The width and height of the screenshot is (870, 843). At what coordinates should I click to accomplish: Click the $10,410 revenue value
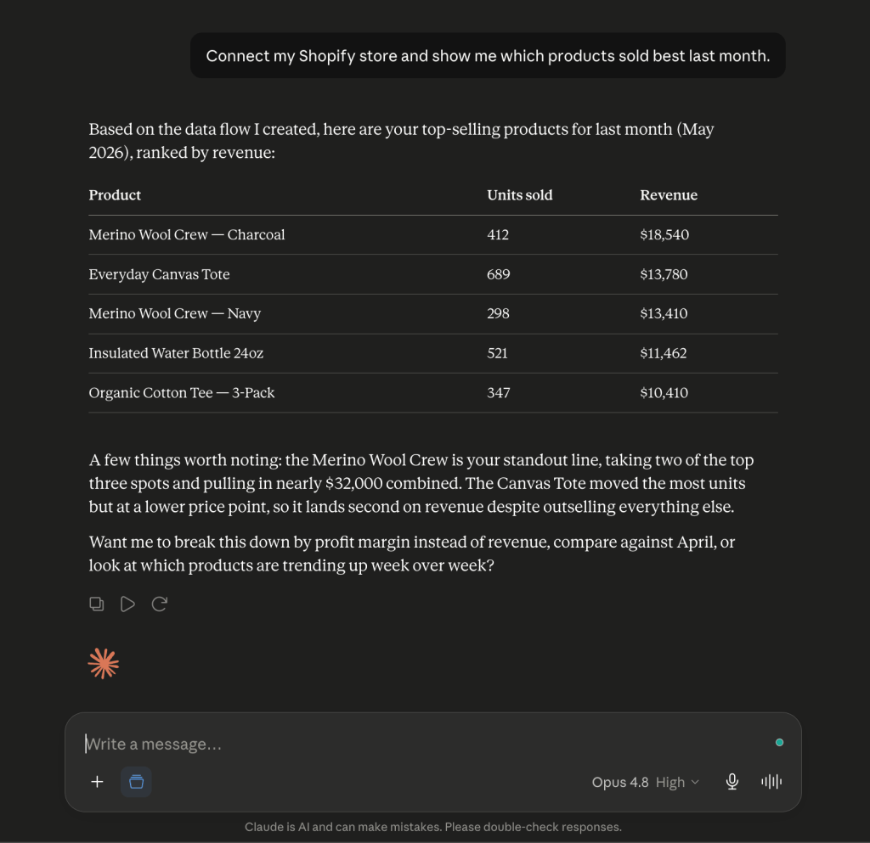point(664,392)
